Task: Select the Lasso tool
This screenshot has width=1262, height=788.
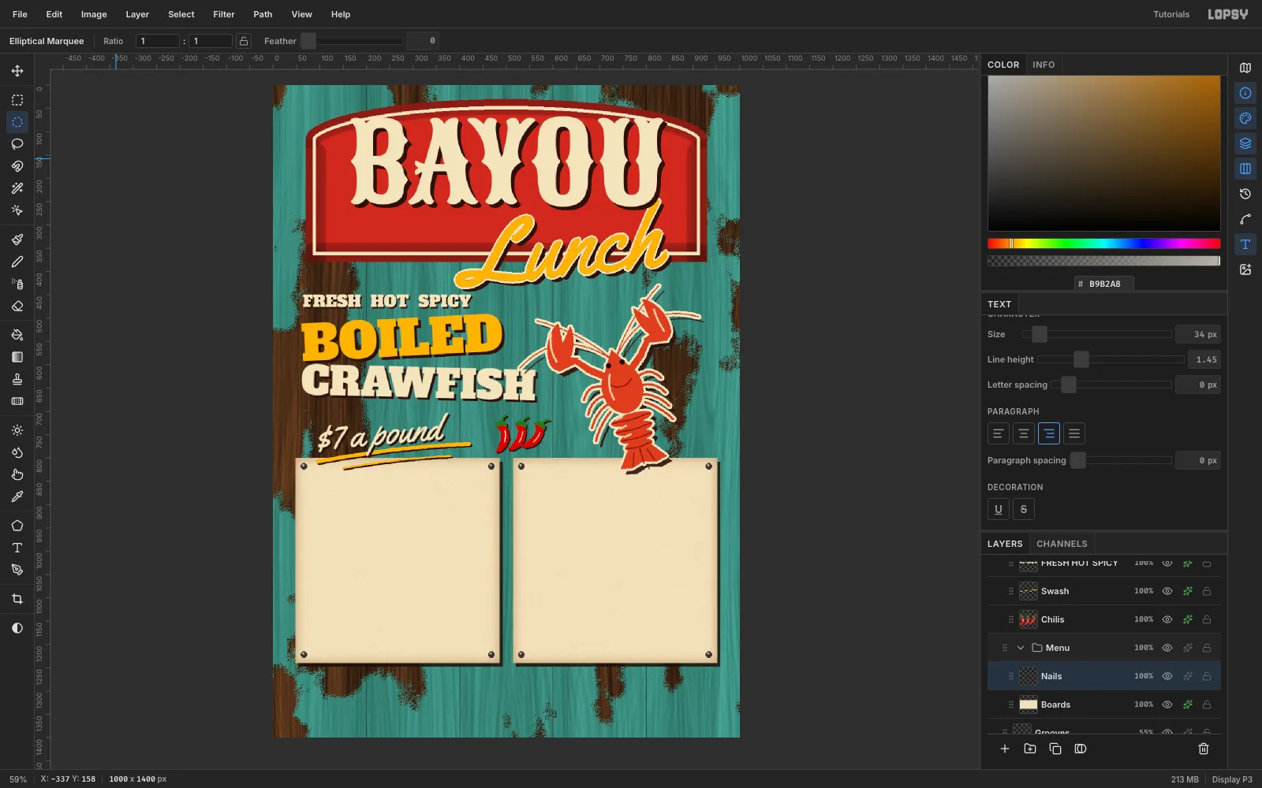Action: (x=17, y=144)
